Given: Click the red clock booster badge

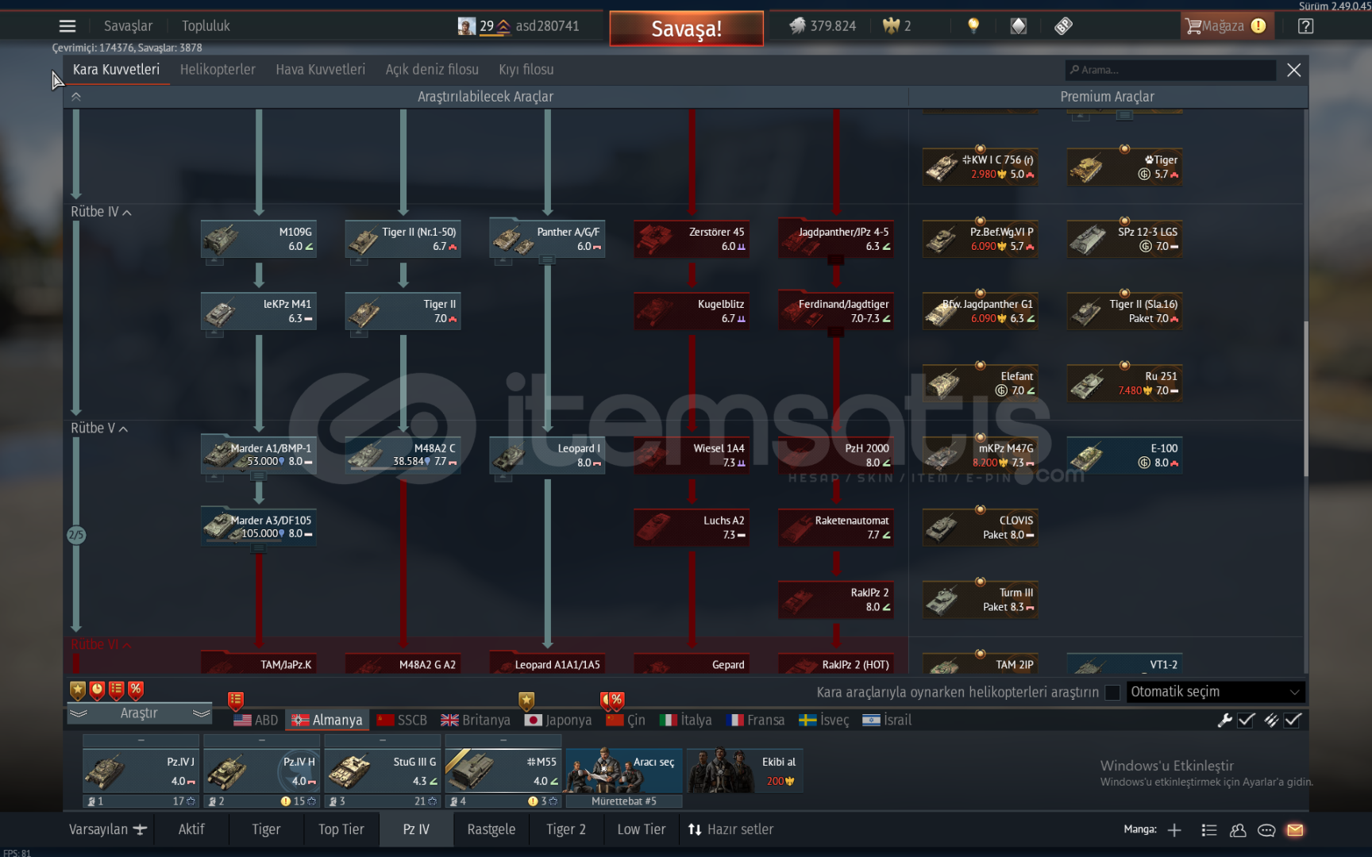Looking at the screenshot, I should click(x=97, y=690).
